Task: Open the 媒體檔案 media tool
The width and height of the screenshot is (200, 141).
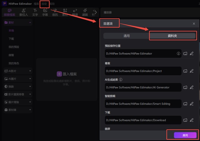Action: [x=9, y=13]
